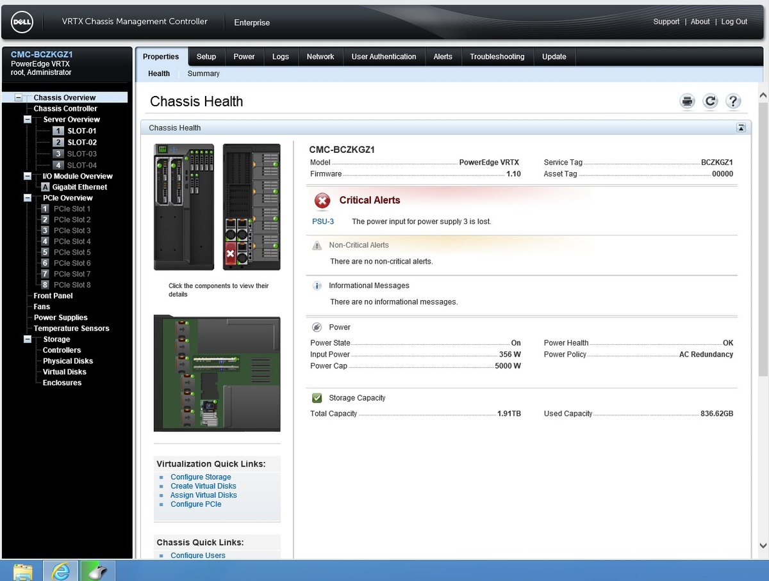Click the print page icon
The image size is (769, 581).
tap(687, 101)
